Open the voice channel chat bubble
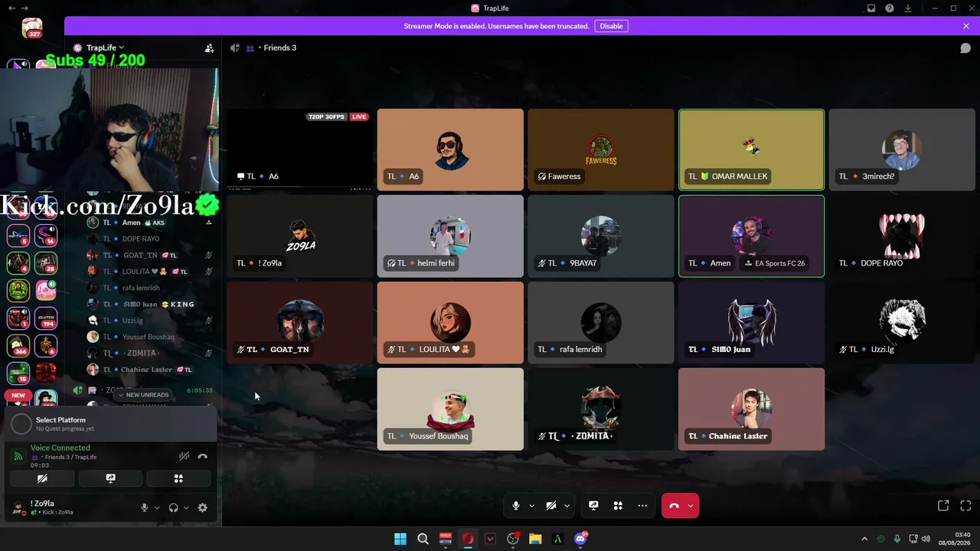Image resolution: width=980 pixels, height=551 pixels. [965, 47]
